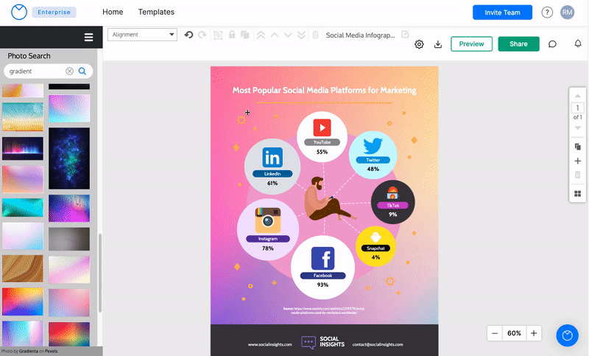This screenshot has height=356, width=589.
Task: Click the delete trash icon in the toolbar
Action: point(316,35)
